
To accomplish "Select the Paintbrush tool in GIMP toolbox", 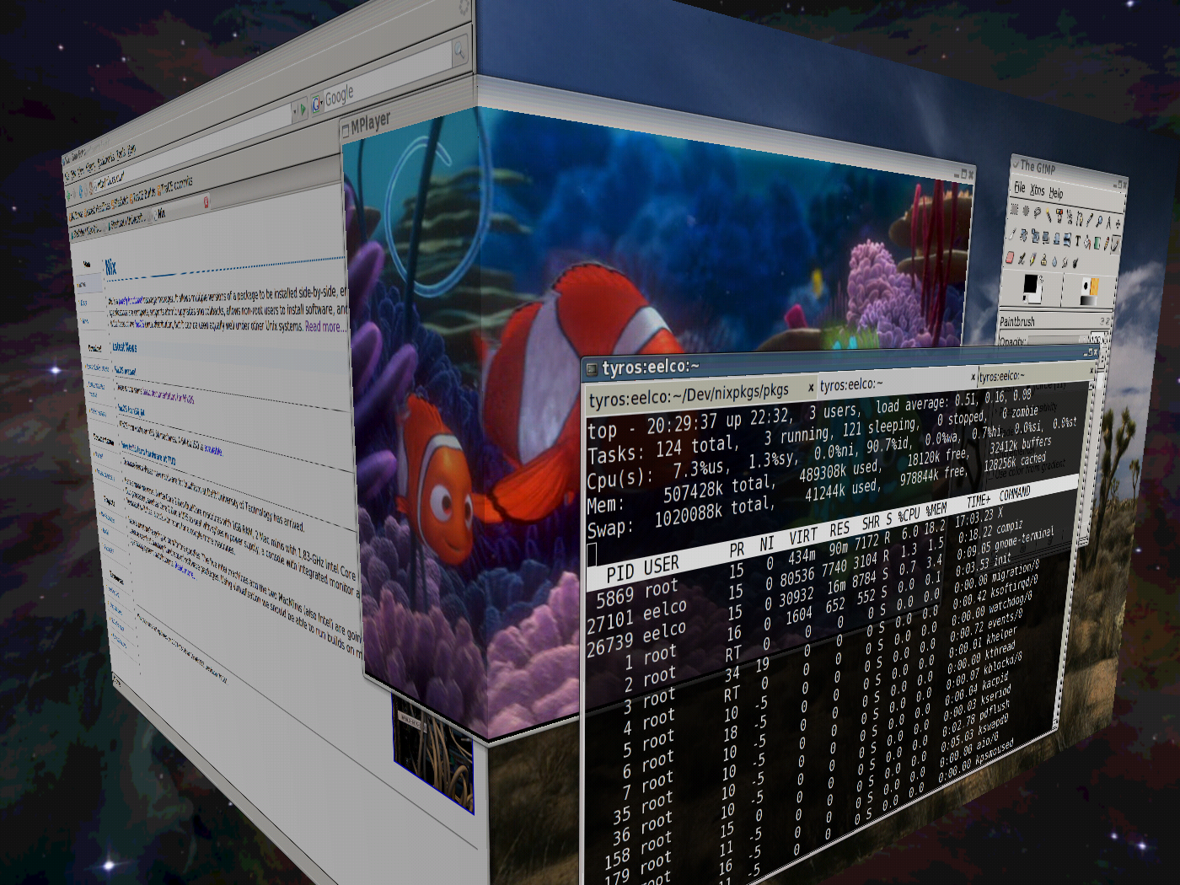I will (1114, 244).
